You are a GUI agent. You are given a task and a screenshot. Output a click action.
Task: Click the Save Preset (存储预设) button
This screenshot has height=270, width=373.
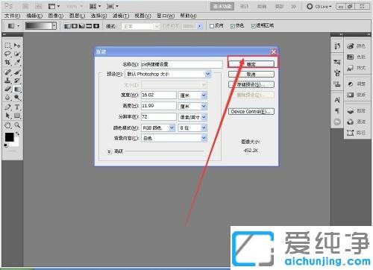pyautogui.click(x=251, y=84)
